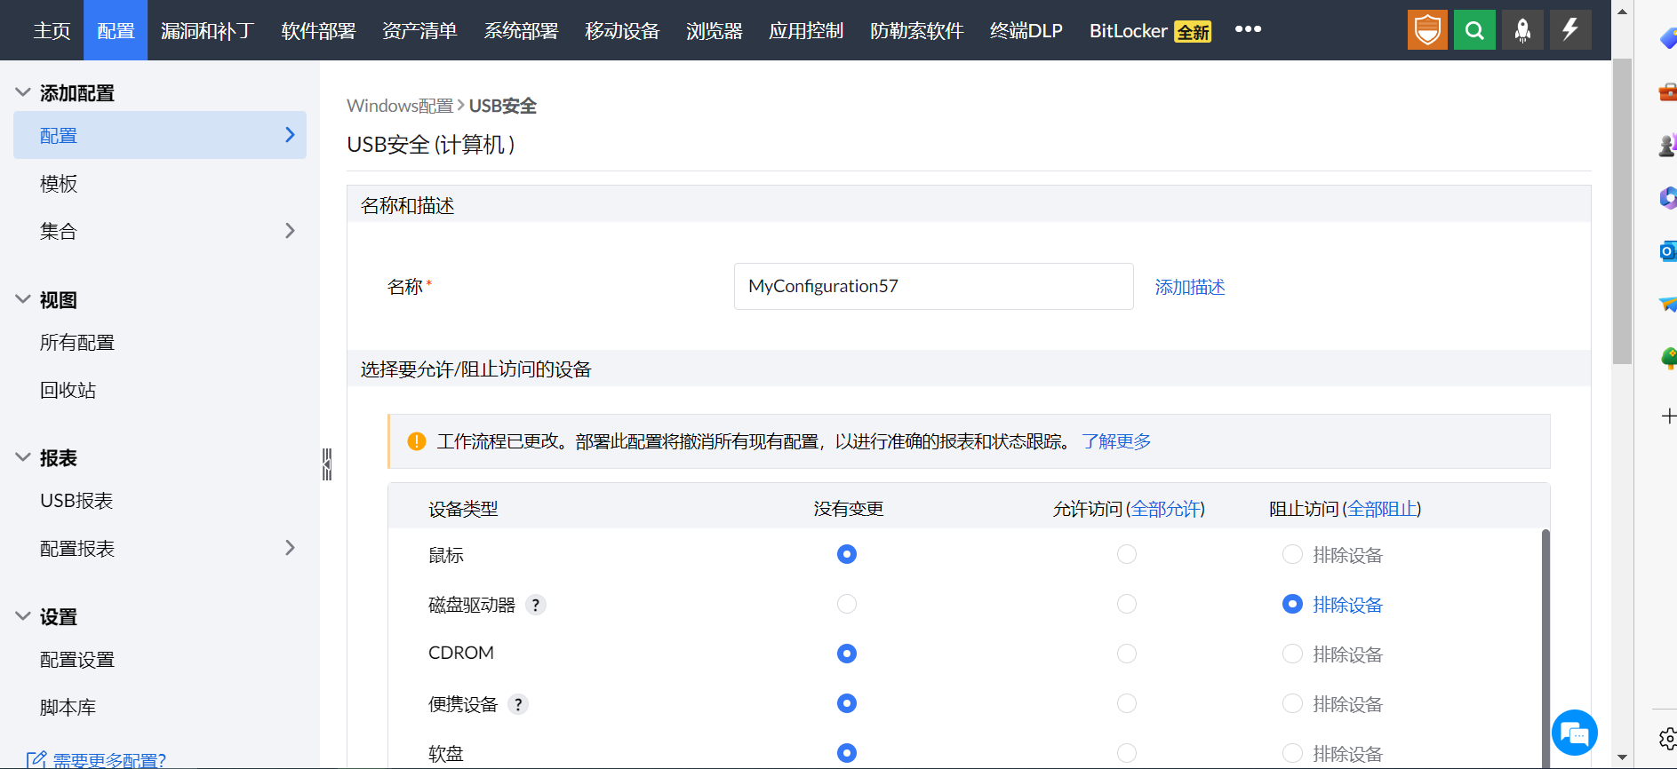Click the edit icon beside 需要更多配置
The height and width of the screenshot is (769, 1677).
click(x=36, y=760)
